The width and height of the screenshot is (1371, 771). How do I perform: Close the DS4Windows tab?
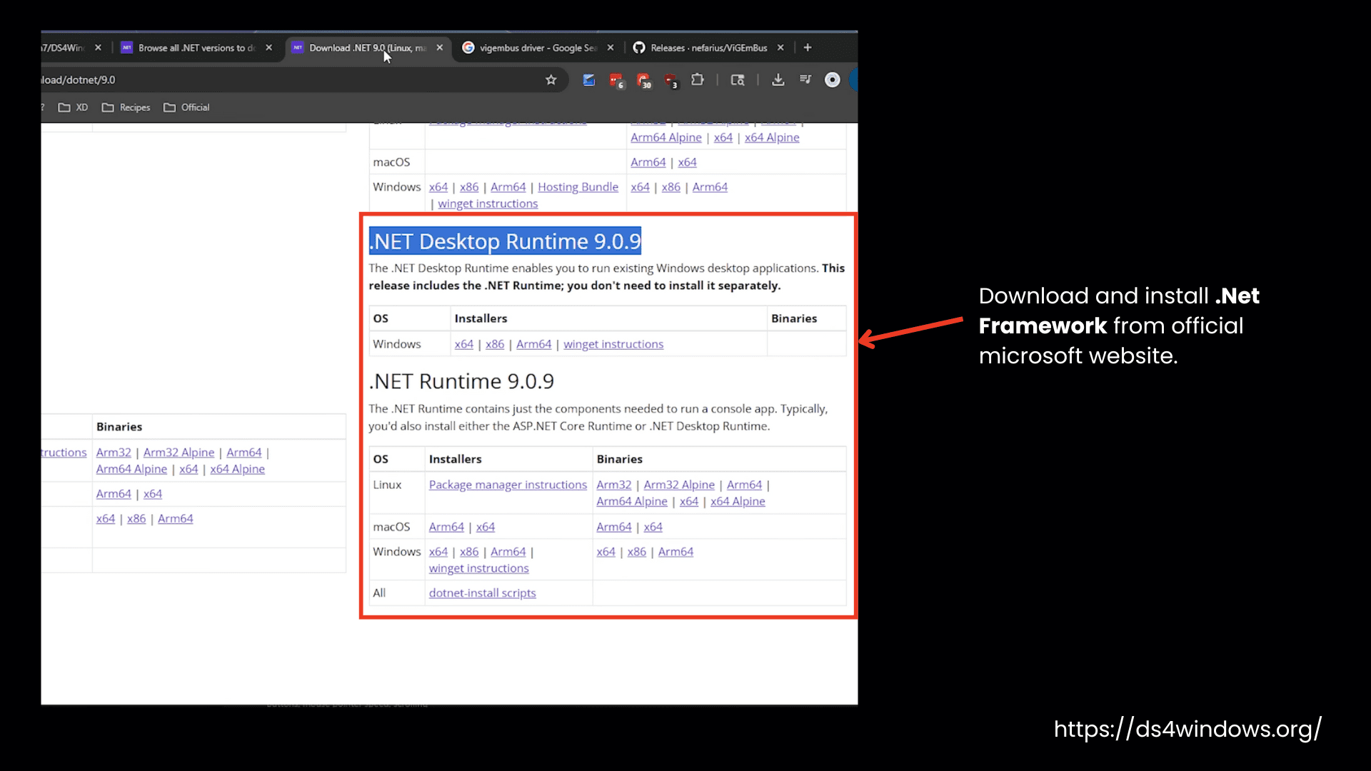point(98,48)
